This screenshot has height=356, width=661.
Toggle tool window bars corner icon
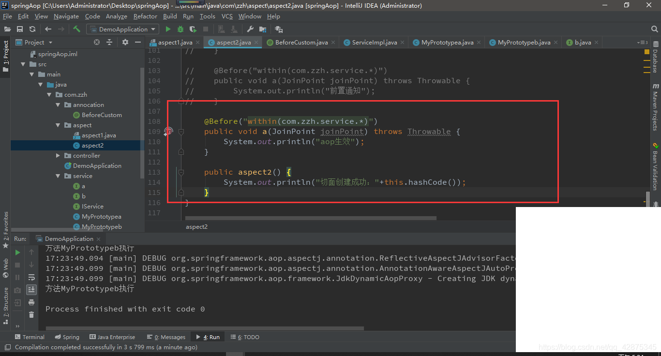(x=7, y=347)
